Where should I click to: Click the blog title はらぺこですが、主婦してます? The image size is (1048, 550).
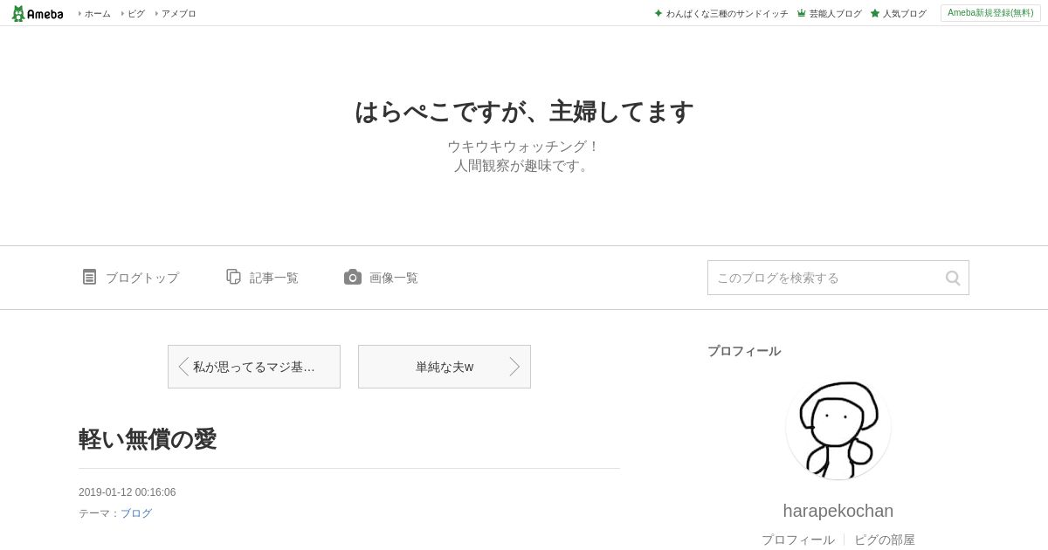pos(524,112)
